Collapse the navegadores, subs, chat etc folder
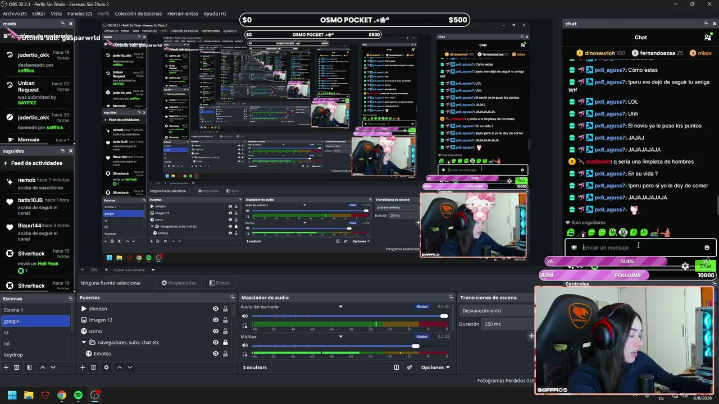Image resolution: width=719 pixels, height=404 pixels. (84, 342)
